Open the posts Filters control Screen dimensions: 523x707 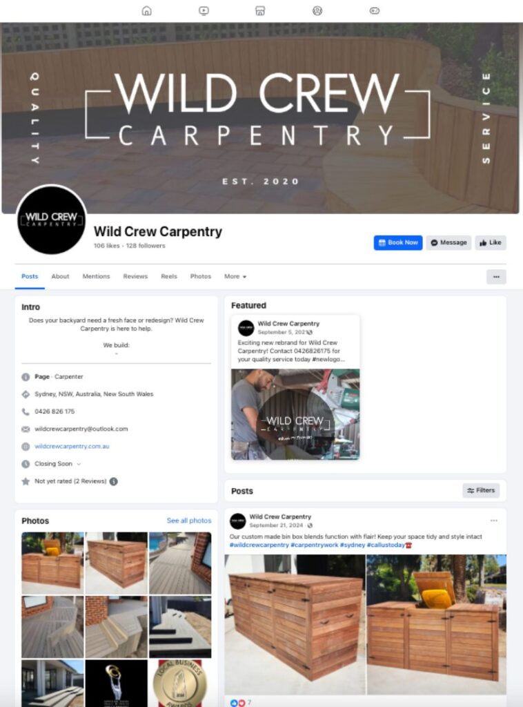click(x=481, y=490)
